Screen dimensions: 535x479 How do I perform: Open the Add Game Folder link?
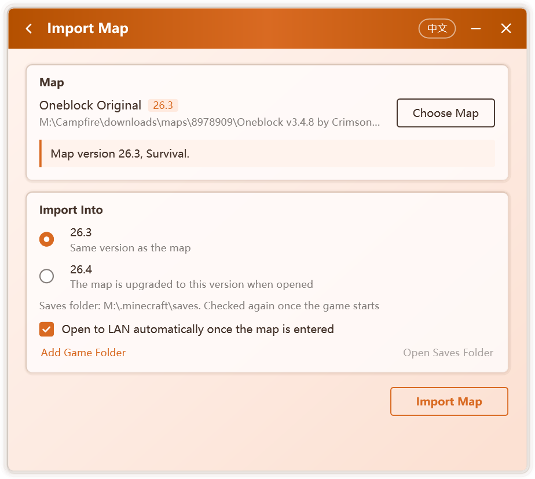tap(83, 352)
